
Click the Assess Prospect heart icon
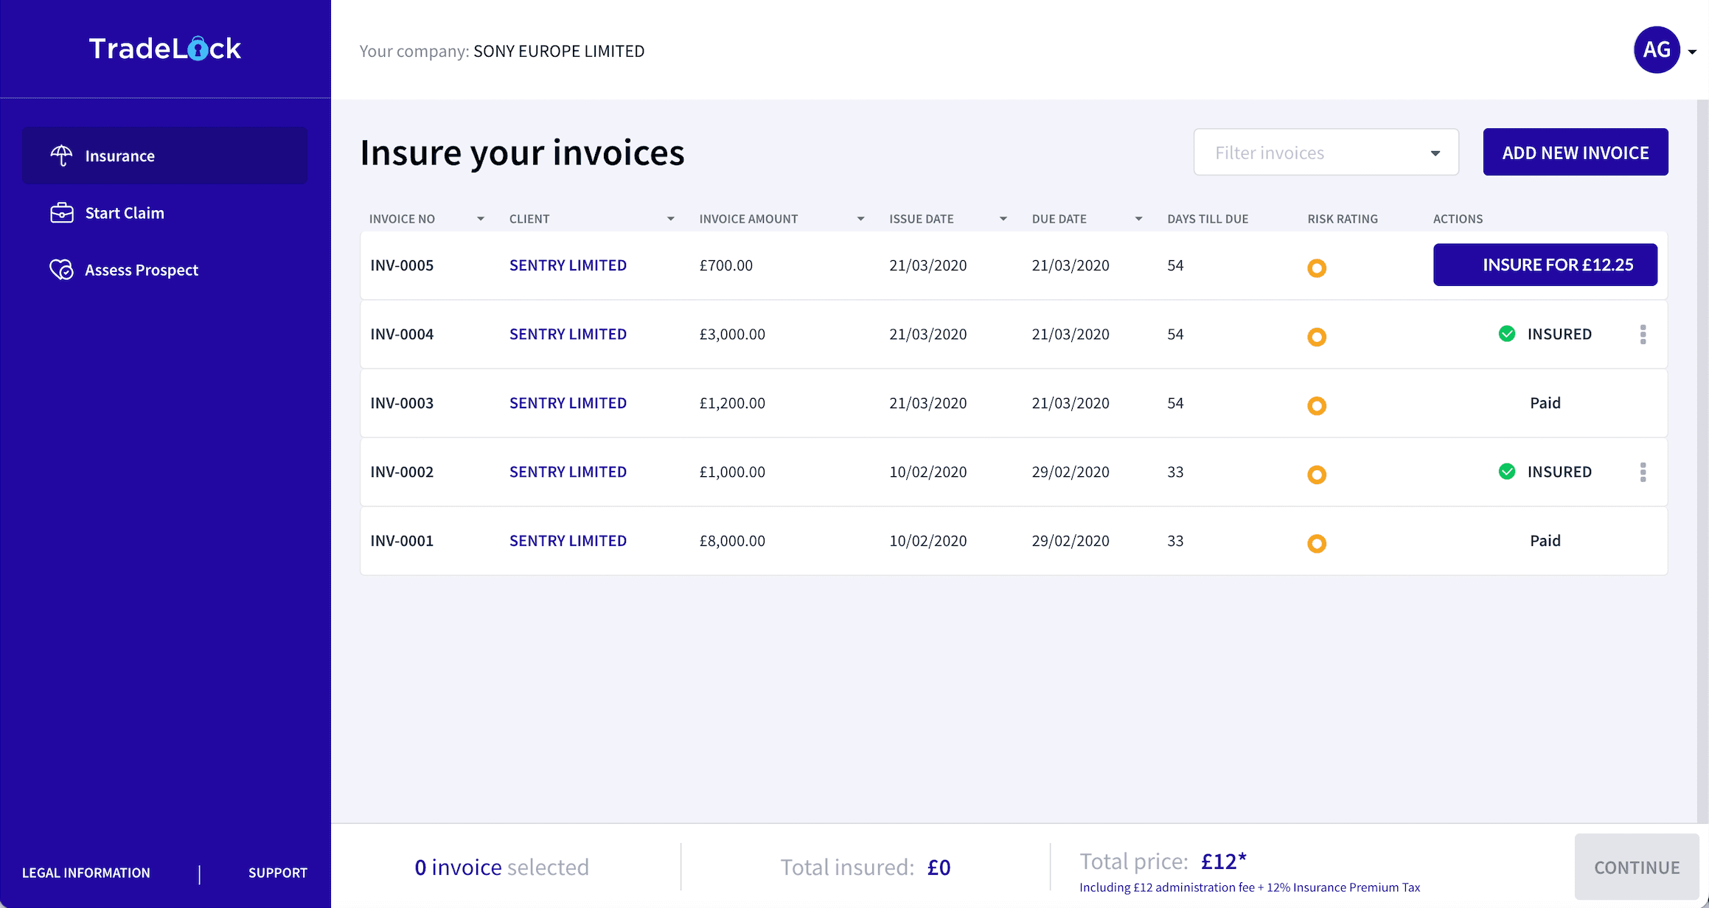pyautogui.click(x=61, y=270)
